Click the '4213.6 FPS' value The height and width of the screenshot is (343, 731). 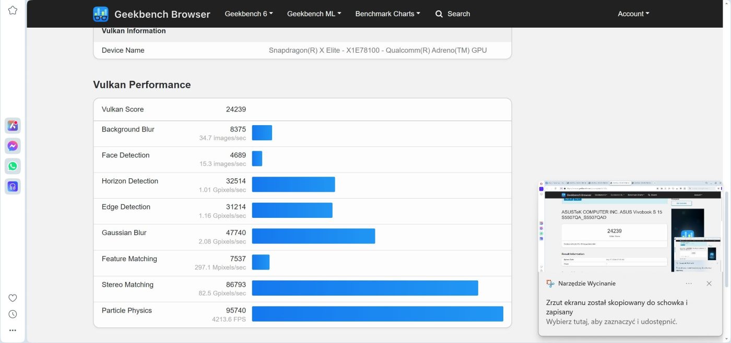(229, 319)
